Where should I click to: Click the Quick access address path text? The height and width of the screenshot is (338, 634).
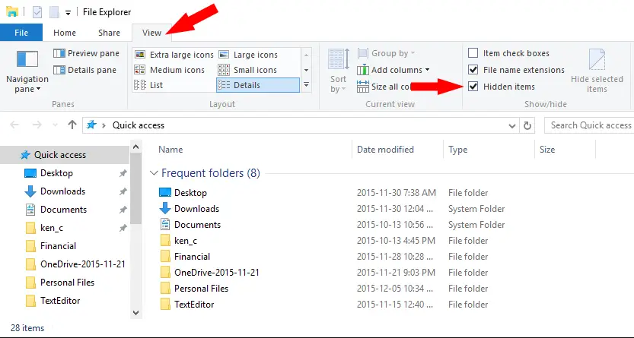[139, 125]
